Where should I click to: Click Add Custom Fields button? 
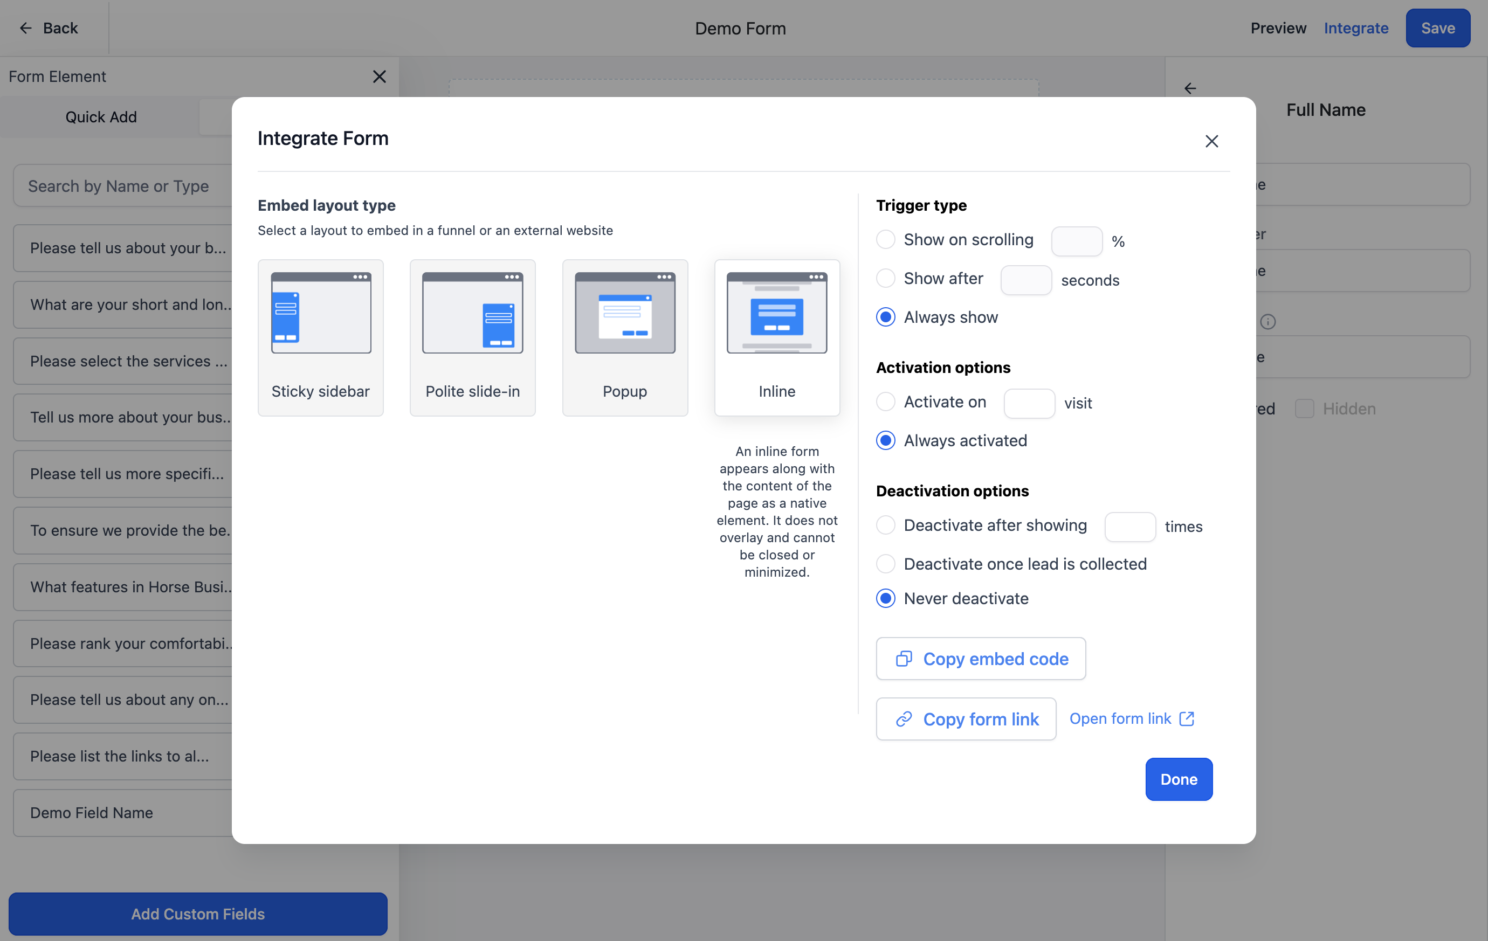coord(198,914)
